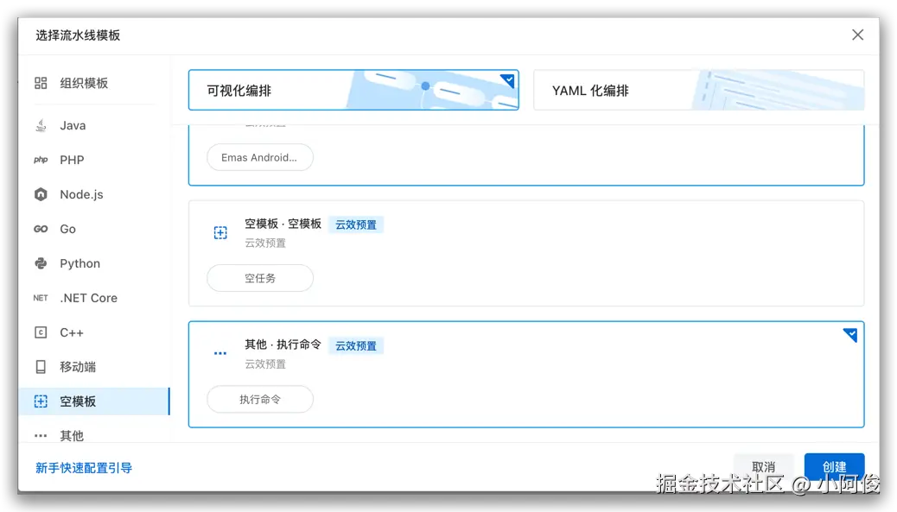Select the Node.js template category
The height and width of the screenshot is (512, 897).
(94, 194)
